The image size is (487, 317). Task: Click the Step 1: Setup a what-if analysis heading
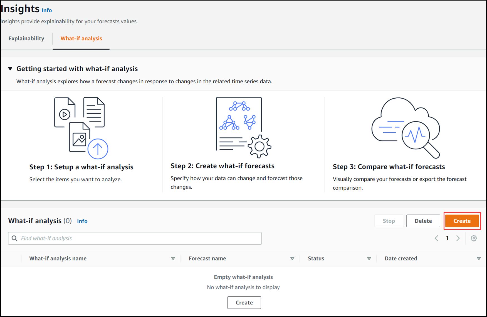[81, 167]
